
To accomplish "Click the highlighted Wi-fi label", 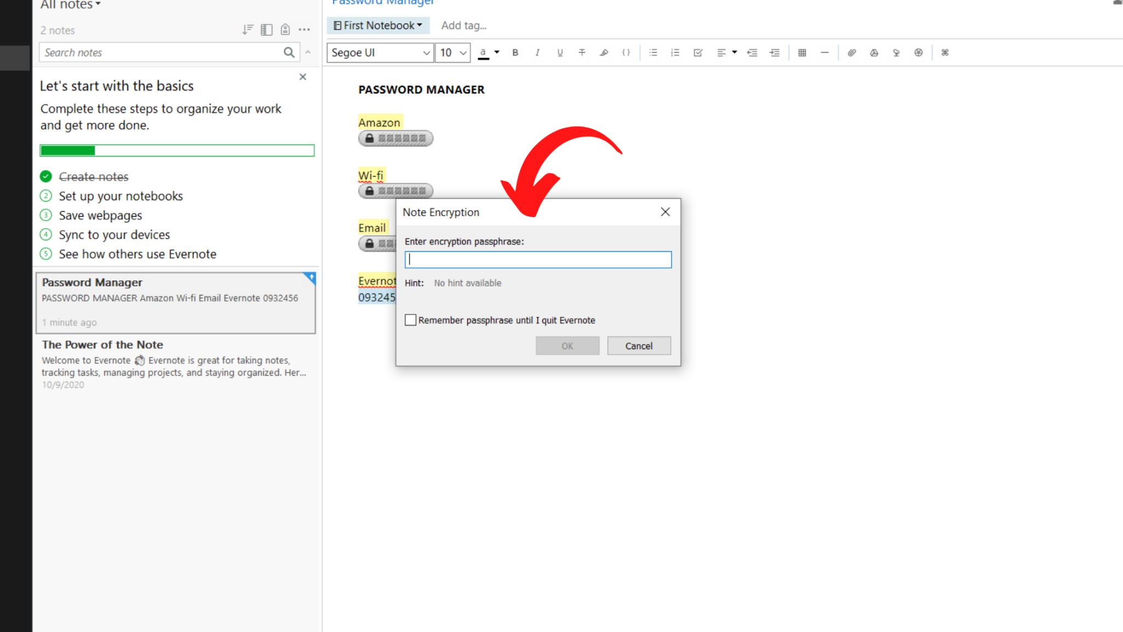I will (371, 175).
